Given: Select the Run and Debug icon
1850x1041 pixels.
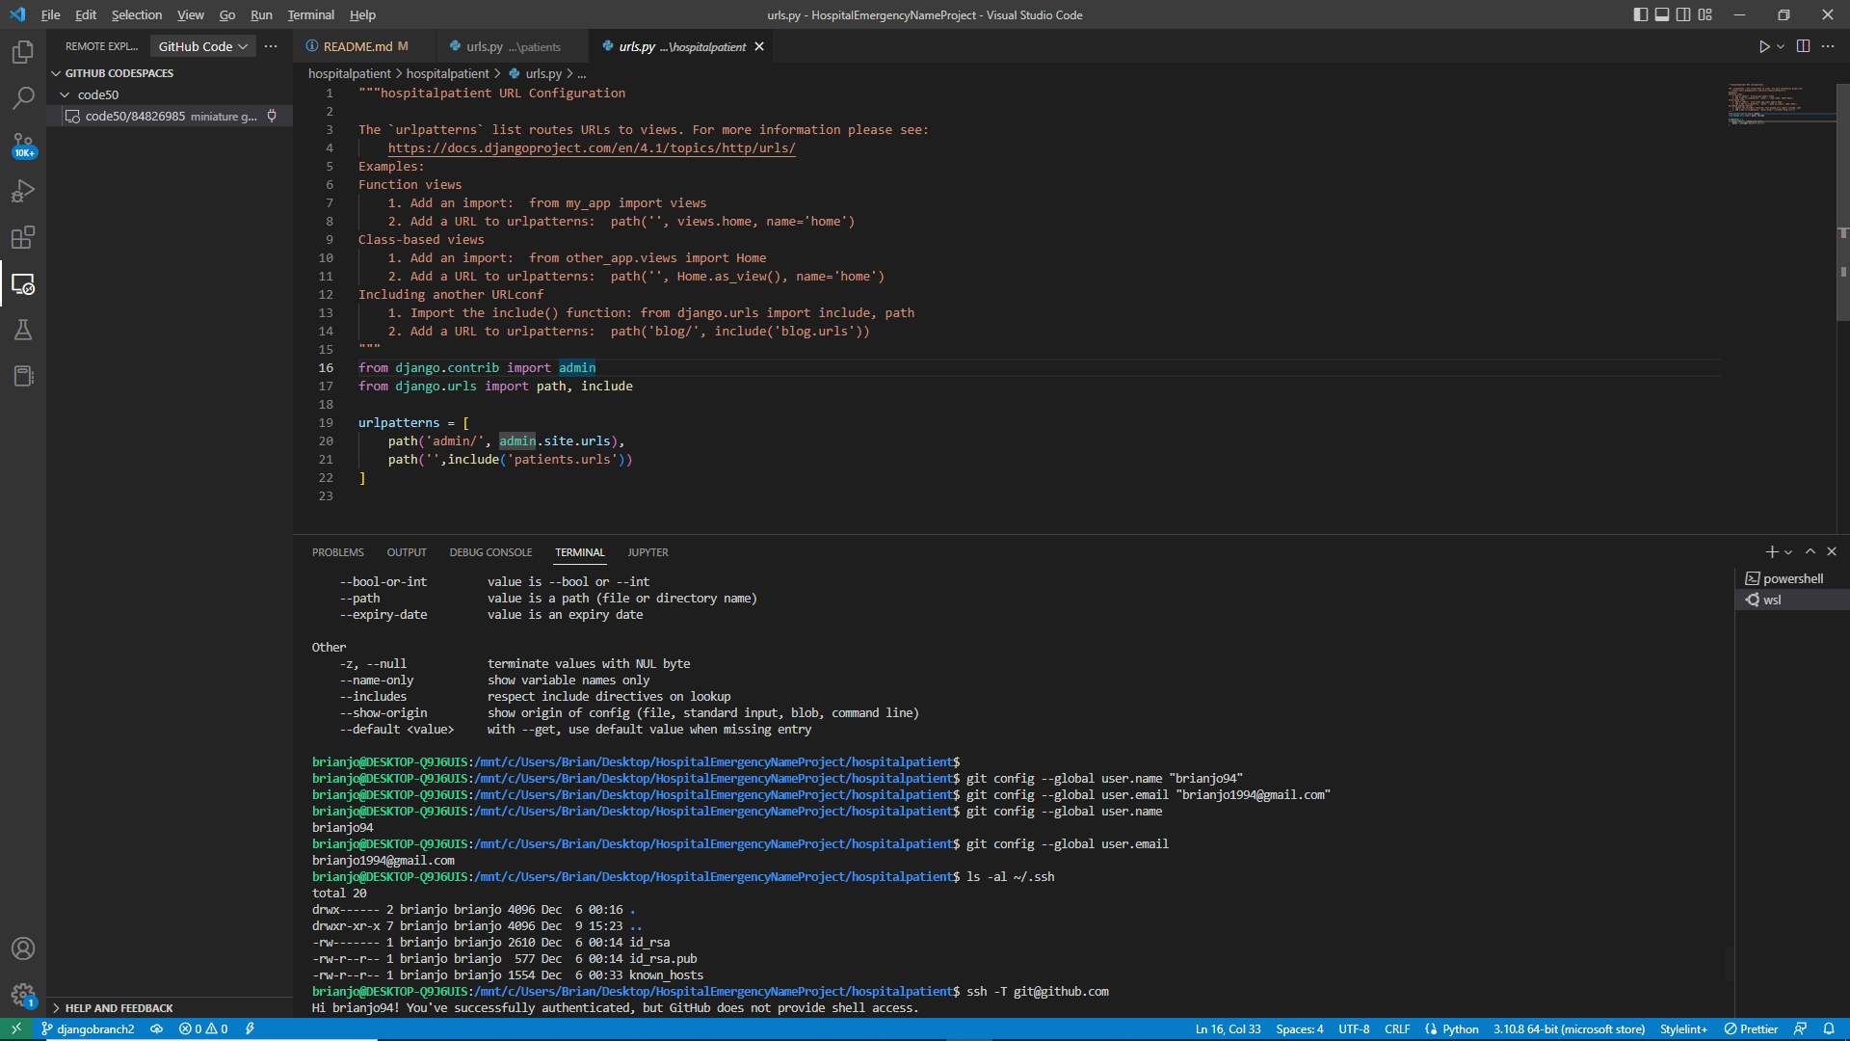Looking at the screenshot, I should pos(23,191).
